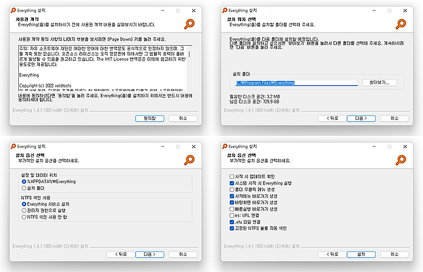
Task: Click 동의함 button in license agreement window
Action: tap(150, 118)
